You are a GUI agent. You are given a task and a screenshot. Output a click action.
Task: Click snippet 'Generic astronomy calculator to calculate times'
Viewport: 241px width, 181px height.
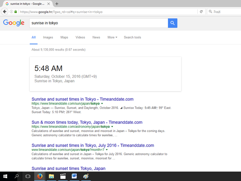(66, 135)
